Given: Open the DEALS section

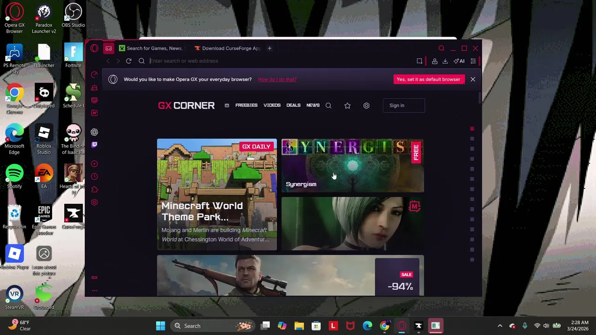Looking at the screenshot, I should click(293, 105).
